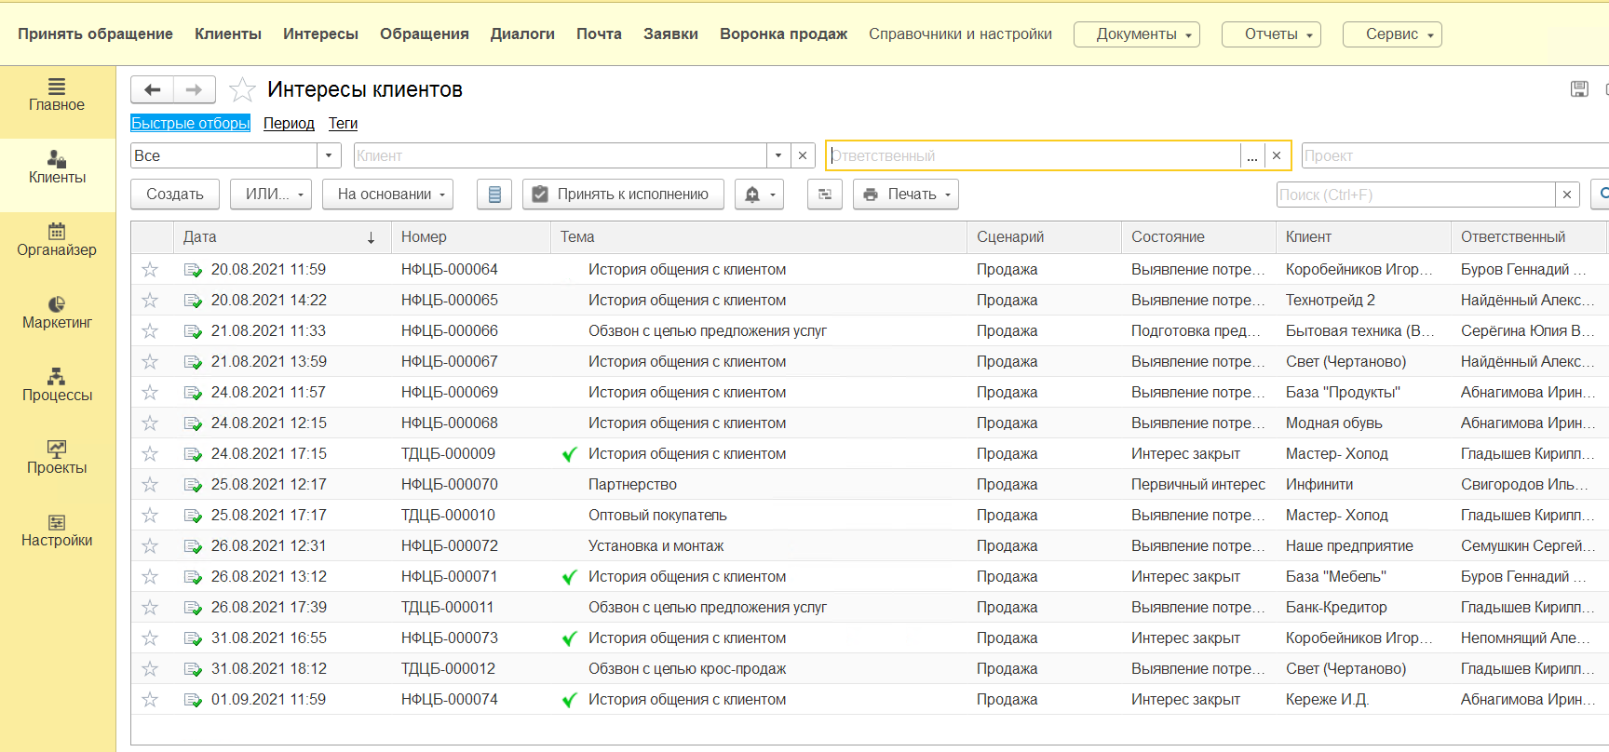This screenshot has width=1609, height=752.
Task: Click the structure icon left of Печать
Action: [x=824, y=195]
